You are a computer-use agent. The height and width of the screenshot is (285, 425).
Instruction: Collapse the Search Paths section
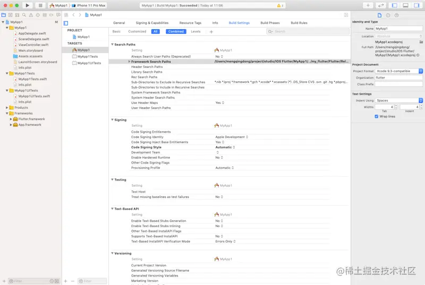[112, 45]
